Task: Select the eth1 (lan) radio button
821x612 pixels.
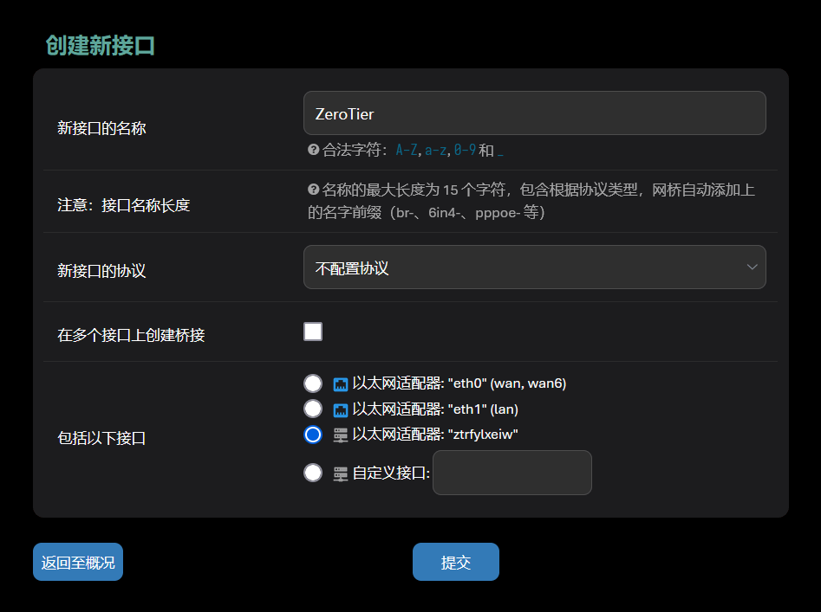Action: 313,409
